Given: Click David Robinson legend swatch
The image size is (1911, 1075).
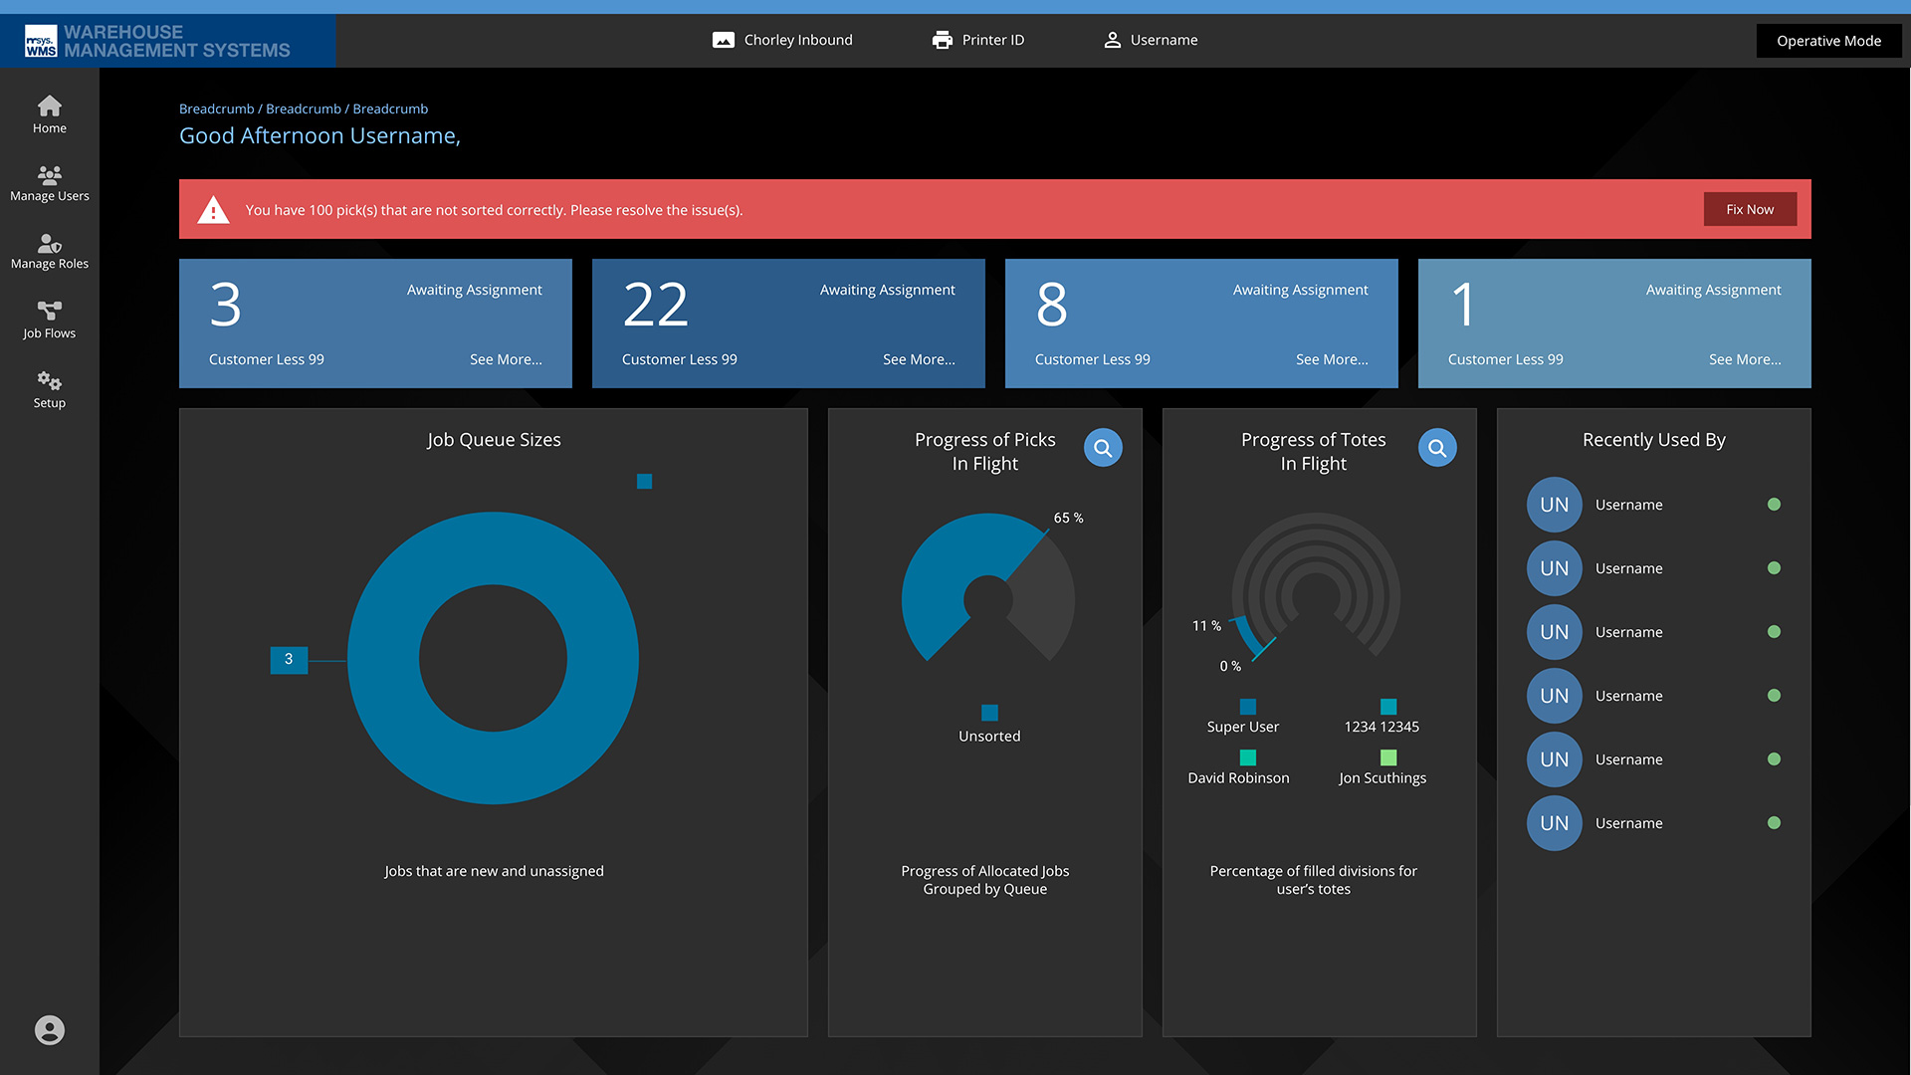Looking at the screenshot, I should pyautogui.click(x=1247, y=758).
